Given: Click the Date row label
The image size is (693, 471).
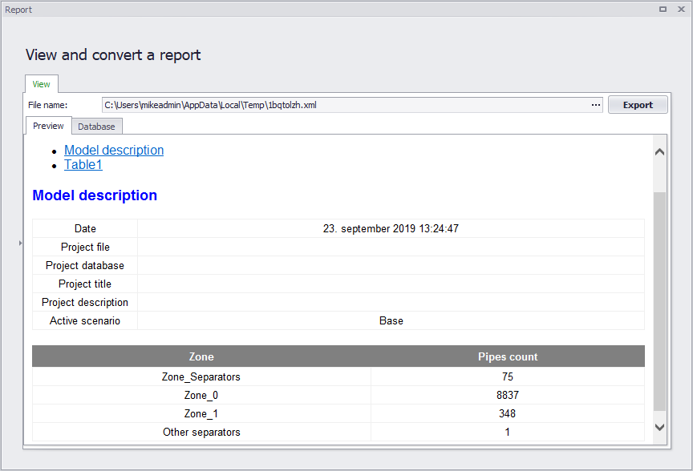Looking at the screenshot, I should 85,228.
